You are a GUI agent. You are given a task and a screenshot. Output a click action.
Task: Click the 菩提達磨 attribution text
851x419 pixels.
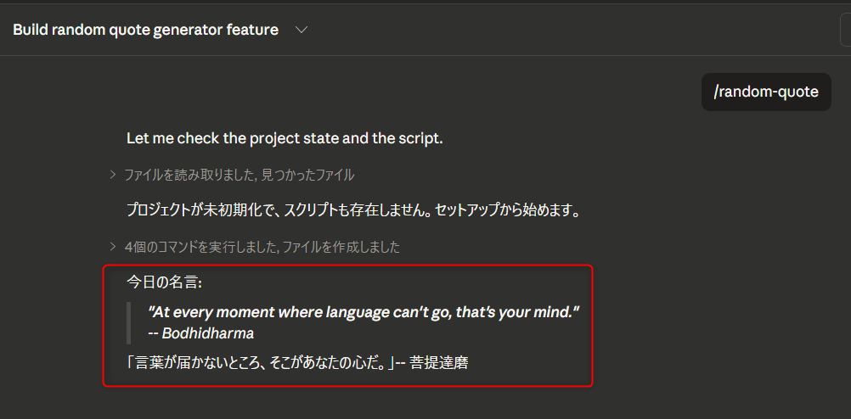(x=438, y=363)
